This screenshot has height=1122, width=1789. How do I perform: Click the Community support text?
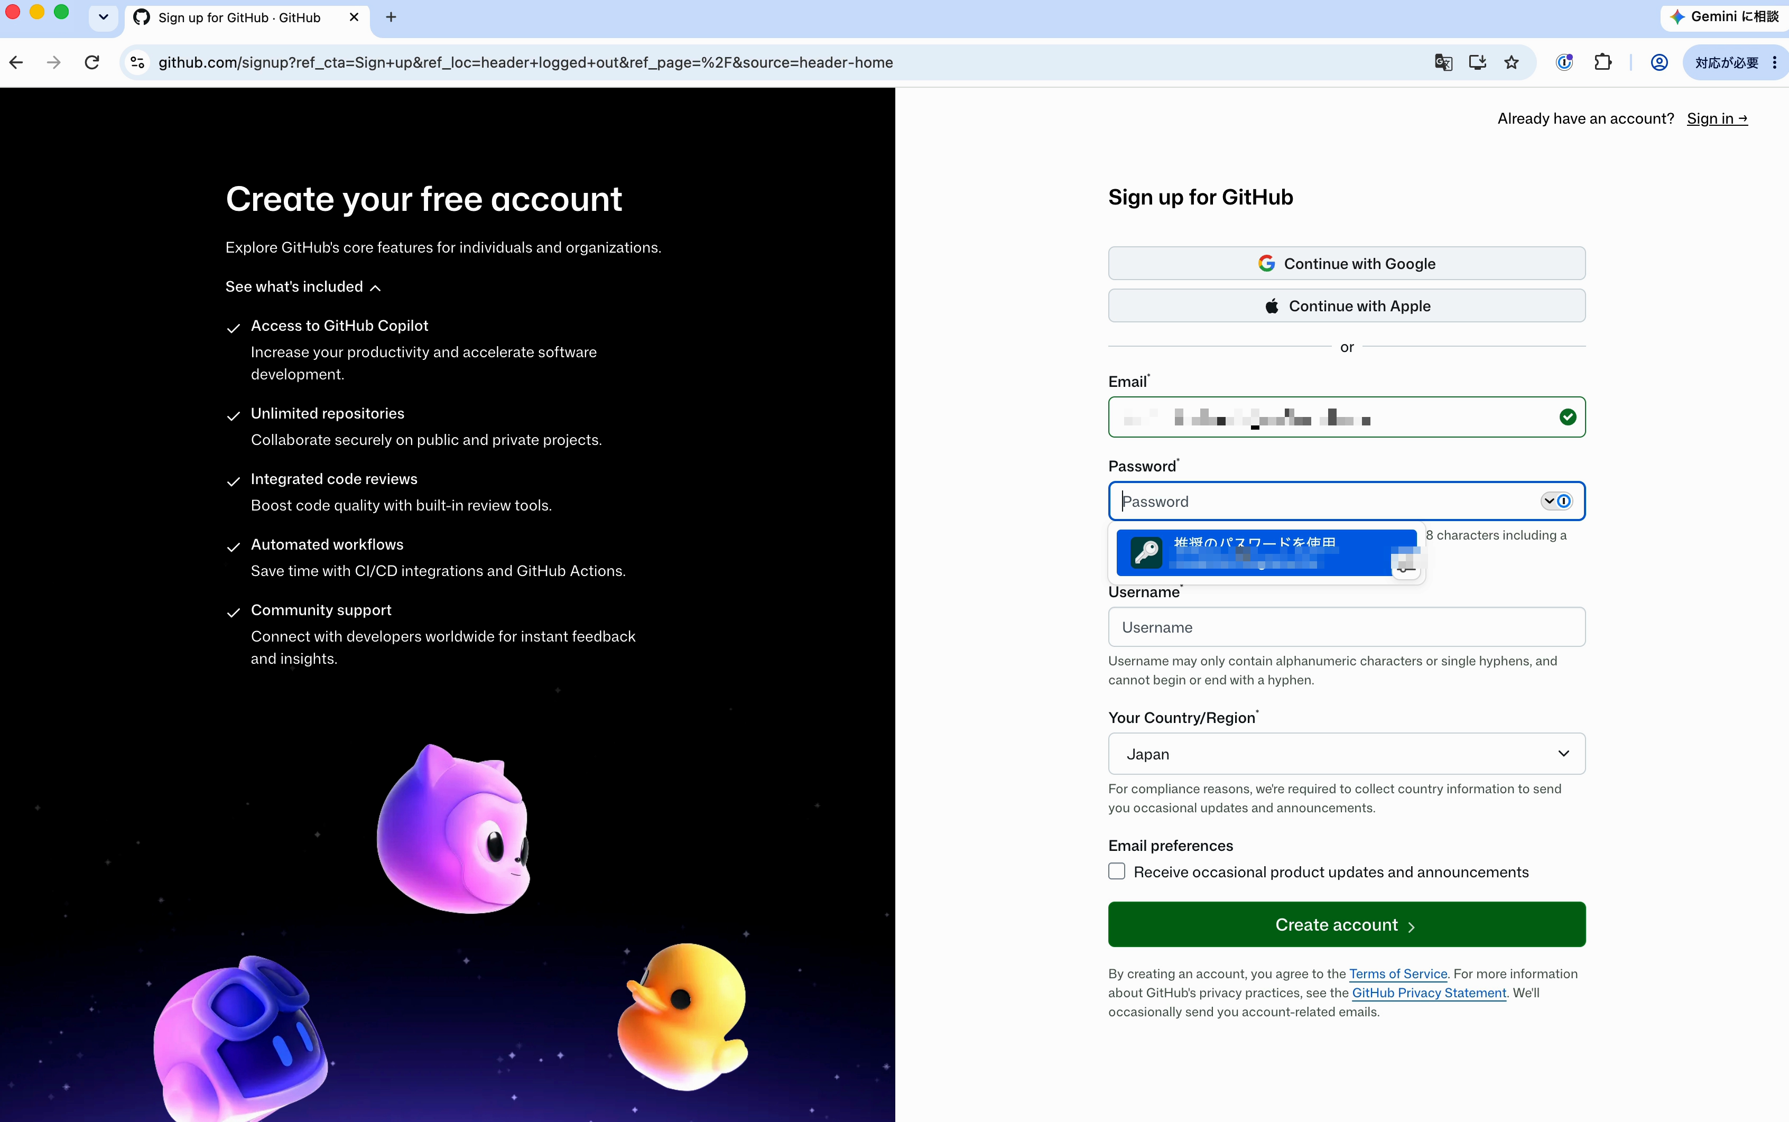321,610
